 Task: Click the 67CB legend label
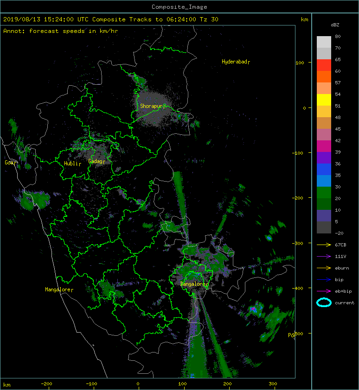[340, 245]
